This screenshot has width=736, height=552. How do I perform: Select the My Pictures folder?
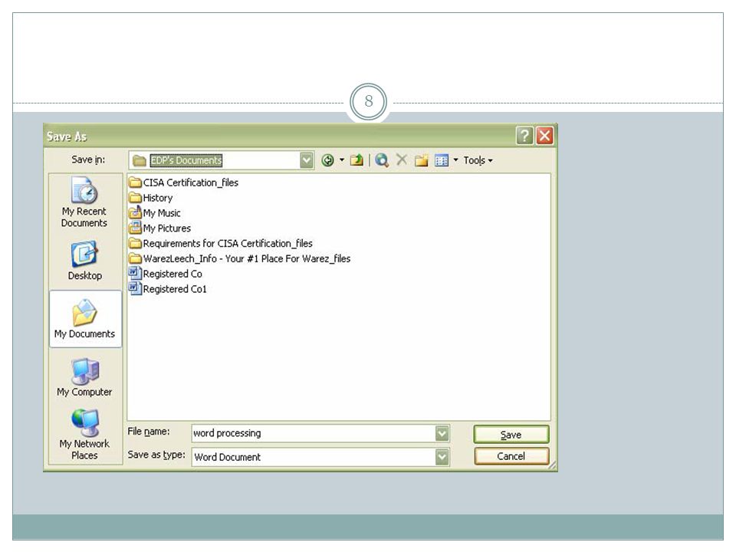(x=159, y=228)
